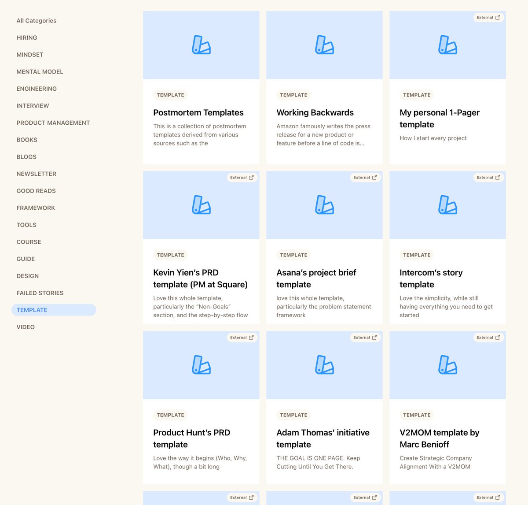The height and width of the screenshot is (505, 528).
Task: Click TEMPLATE tag on Asana's project brief card
Action: 293,255
